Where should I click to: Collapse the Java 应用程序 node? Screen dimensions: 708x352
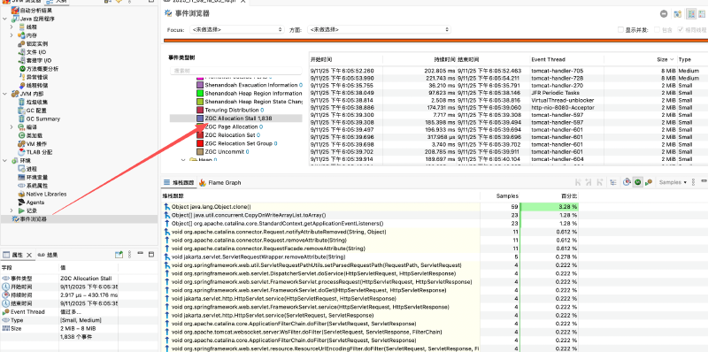coord(5,19)
